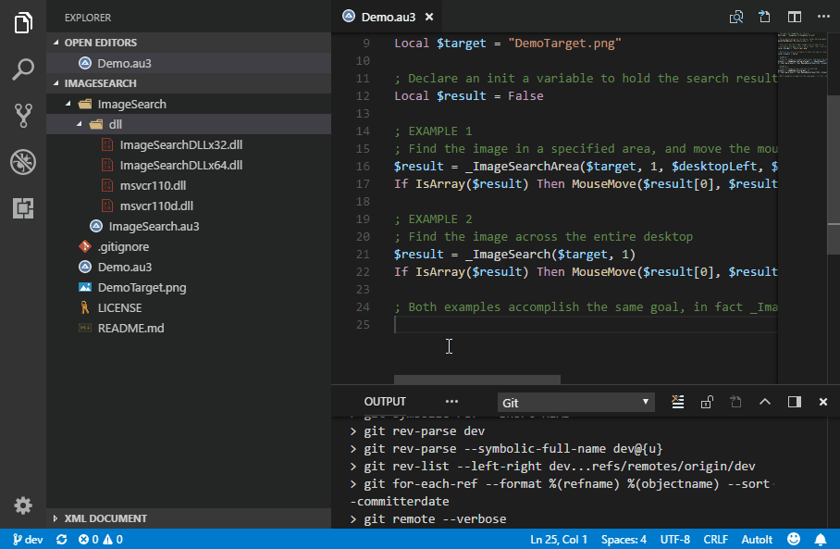Select msvcr110.dll in the tree
This screenshot has height=549, width=840.
coord(189,185)
